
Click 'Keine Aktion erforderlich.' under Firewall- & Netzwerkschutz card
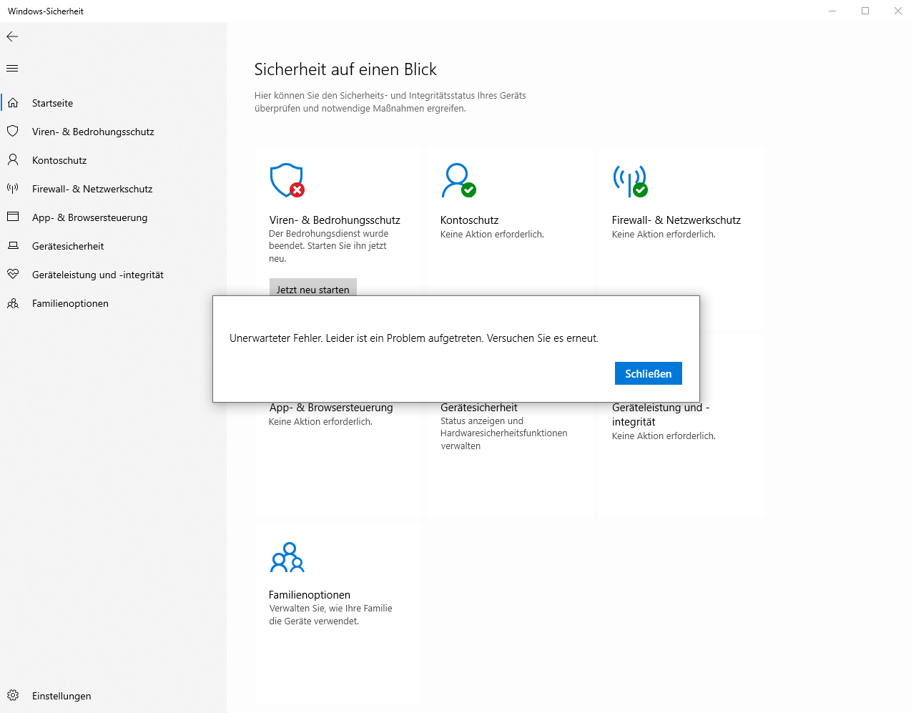[x=664, y=235]
